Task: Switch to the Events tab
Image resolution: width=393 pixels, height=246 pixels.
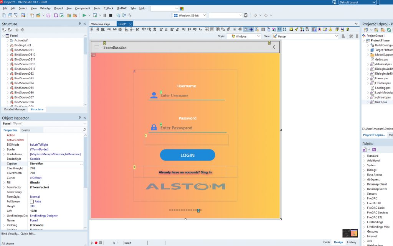Action: 25,130
